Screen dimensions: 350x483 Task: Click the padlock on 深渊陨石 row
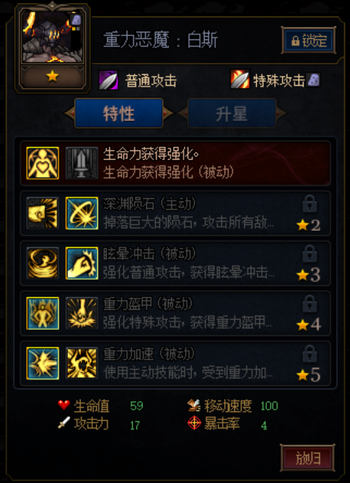point(310,204)
